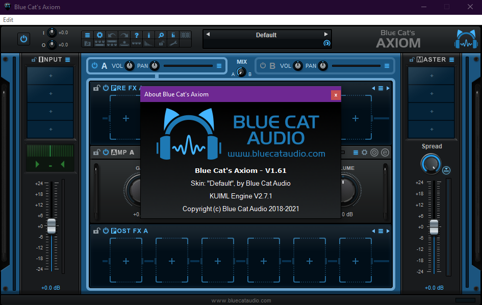Add a plug-in to the first INPUT slot

click(50, 75)
